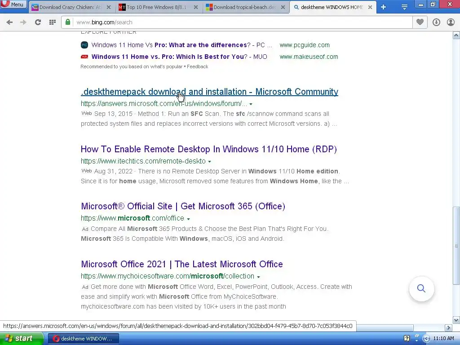Switch to Download Crazy Chicken tab
Viewport: 460px width, 345px height.
coord(71,7)
